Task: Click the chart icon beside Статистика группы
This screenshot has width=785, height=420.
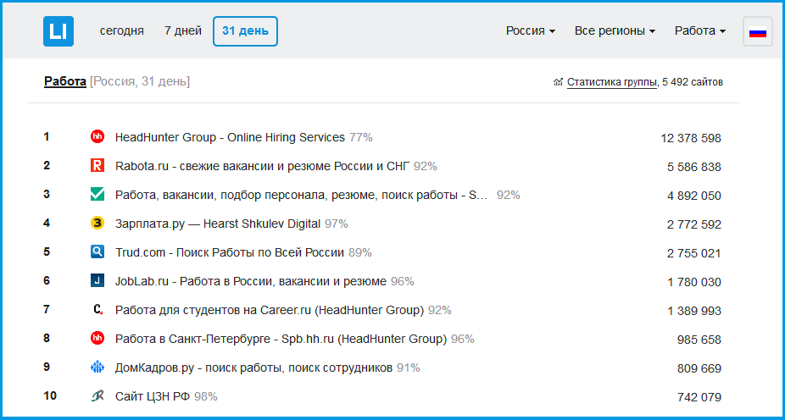Action: pyautogui.click(x=558, y=82)
